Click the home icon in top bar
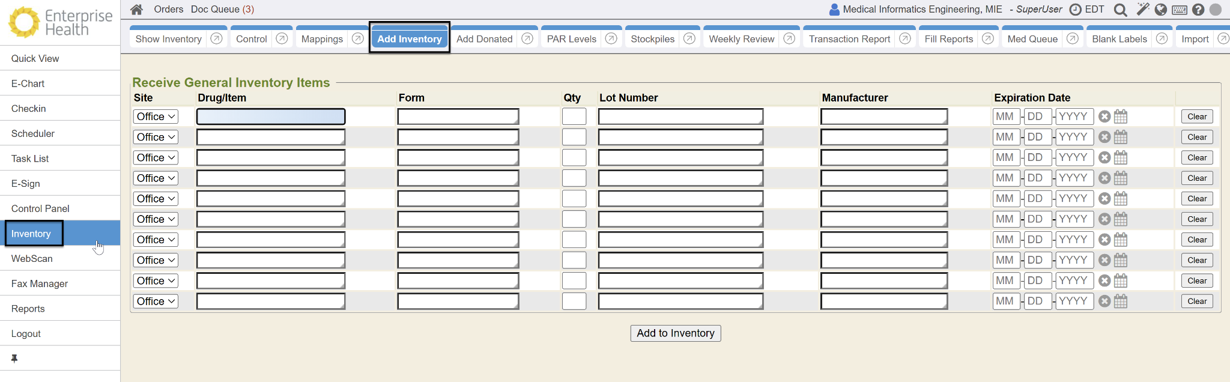This screenshot has height=382, width=1230. 136,10
